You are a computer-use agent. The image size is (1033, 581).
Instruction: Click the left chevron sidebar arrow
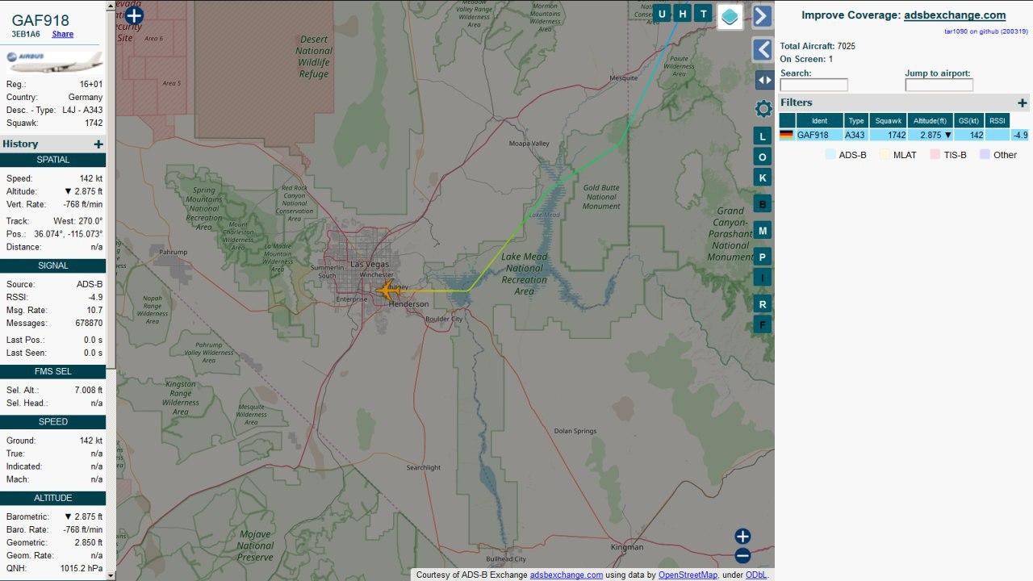pos(763,49)
